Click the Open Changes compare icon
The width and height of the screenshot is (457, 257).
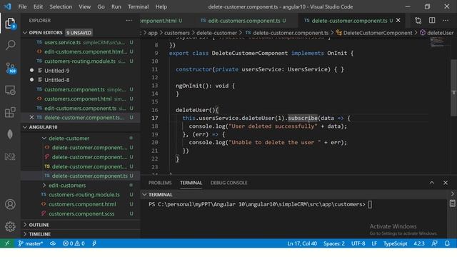click(x=418, y=21)
